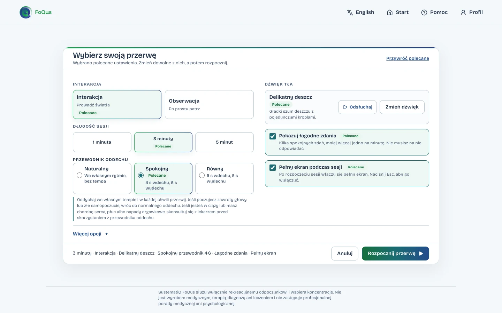The width and height of the screenshot is (502, 313).
Task: Disable Pełny ekran podczas sesji checkbox
Action: pos(273,167)
